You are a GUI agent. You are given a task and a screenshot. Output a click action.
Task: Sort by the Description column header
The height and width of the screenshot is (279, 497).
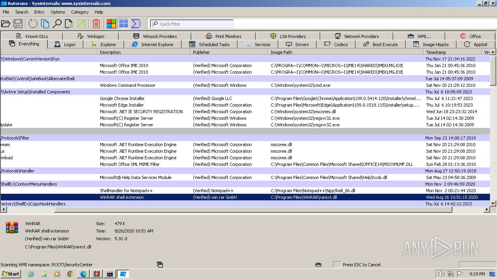point(144,52)
